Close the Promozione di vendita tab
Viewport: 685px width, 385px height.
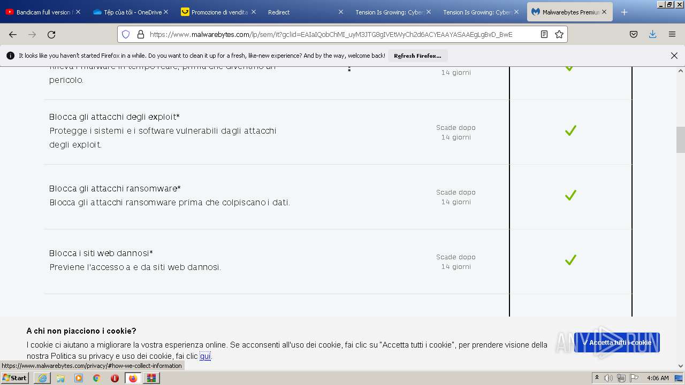click(253, 12)
